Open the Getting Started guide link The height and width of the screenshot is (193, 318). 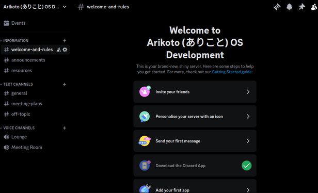pyautogui.click(x=232, y=72)
